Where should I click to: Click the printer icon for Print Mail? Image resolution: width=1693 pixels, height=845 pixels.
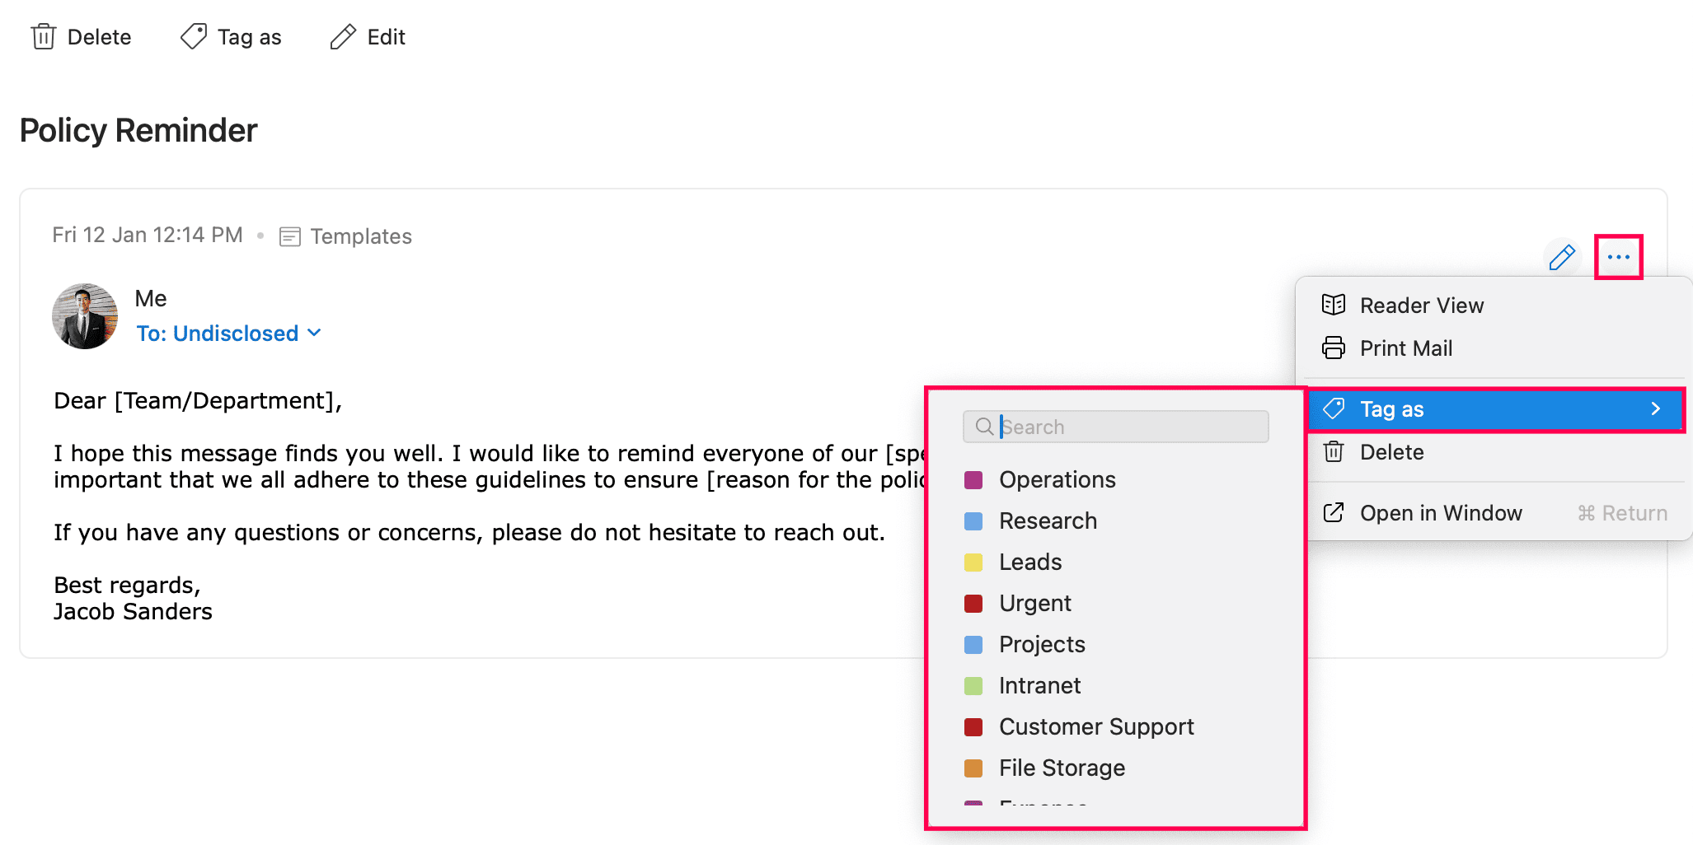point(1334,348)
